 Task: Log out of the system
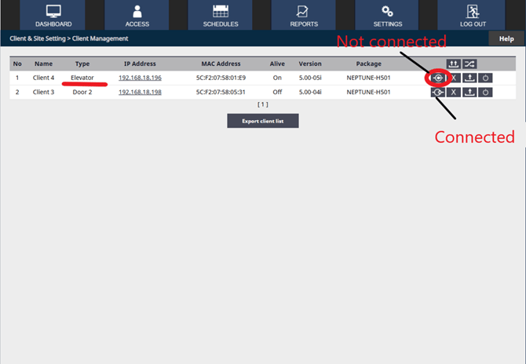click(473, 15)
